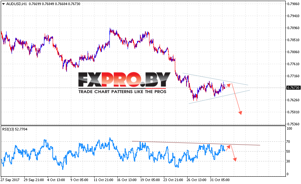The height and width of the screenshot is (184, 301).
Task: Select the current price tag 0.76730
Action: click(293, 88)
